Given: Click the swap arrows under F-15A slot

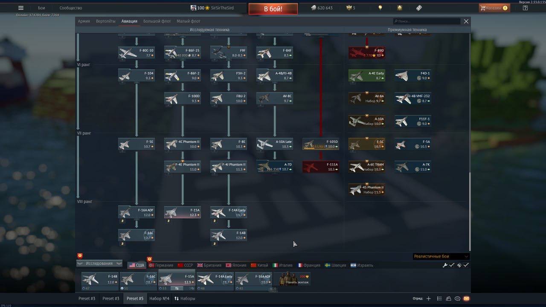Looking at the screenshot, I should (177, 288).
